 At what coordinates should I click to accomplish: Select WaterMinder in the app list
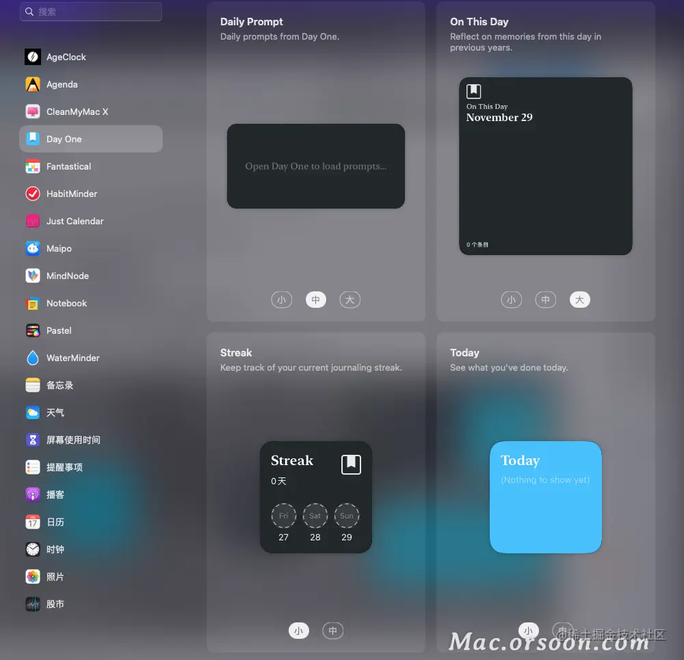point(91,358)
